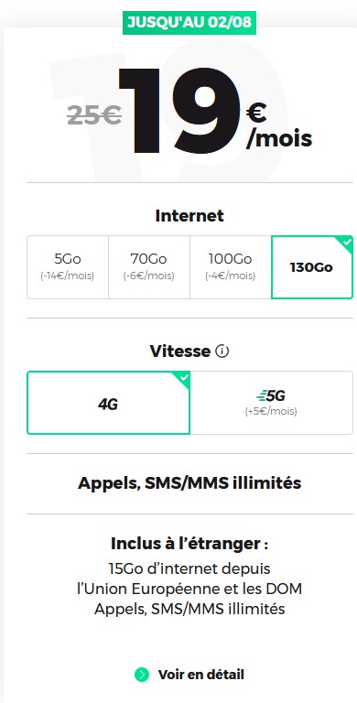357x703 pixels.
Task: Click the JUSQU'AU 02/08 promo badge
Action: click(189, 22)
